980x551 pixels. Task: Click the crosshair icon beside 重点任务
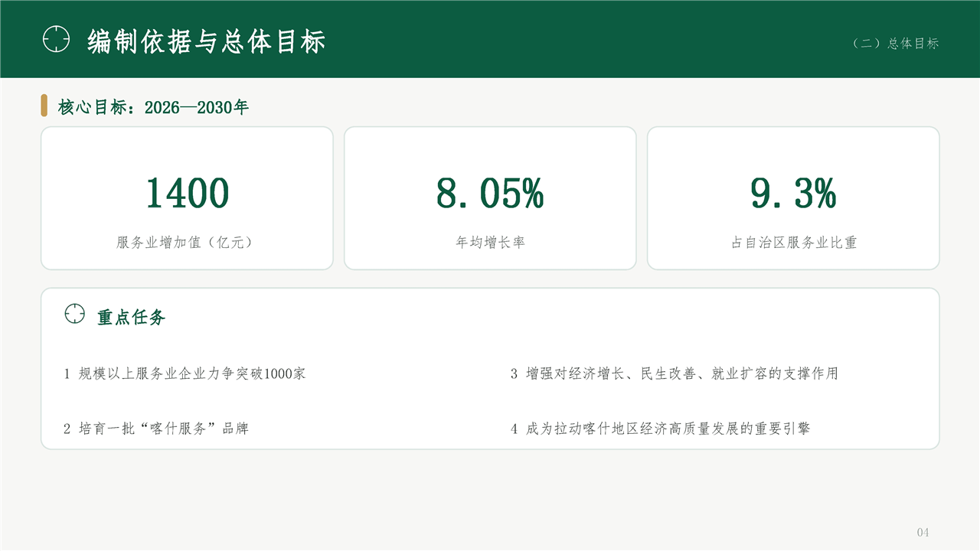[x=74, y=314]
